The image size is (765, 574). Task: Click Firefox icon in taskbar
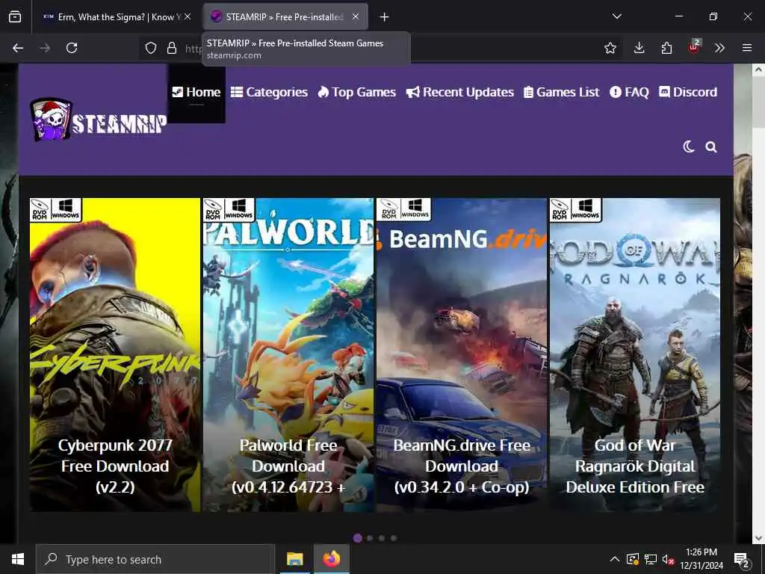tap(332, 559)
